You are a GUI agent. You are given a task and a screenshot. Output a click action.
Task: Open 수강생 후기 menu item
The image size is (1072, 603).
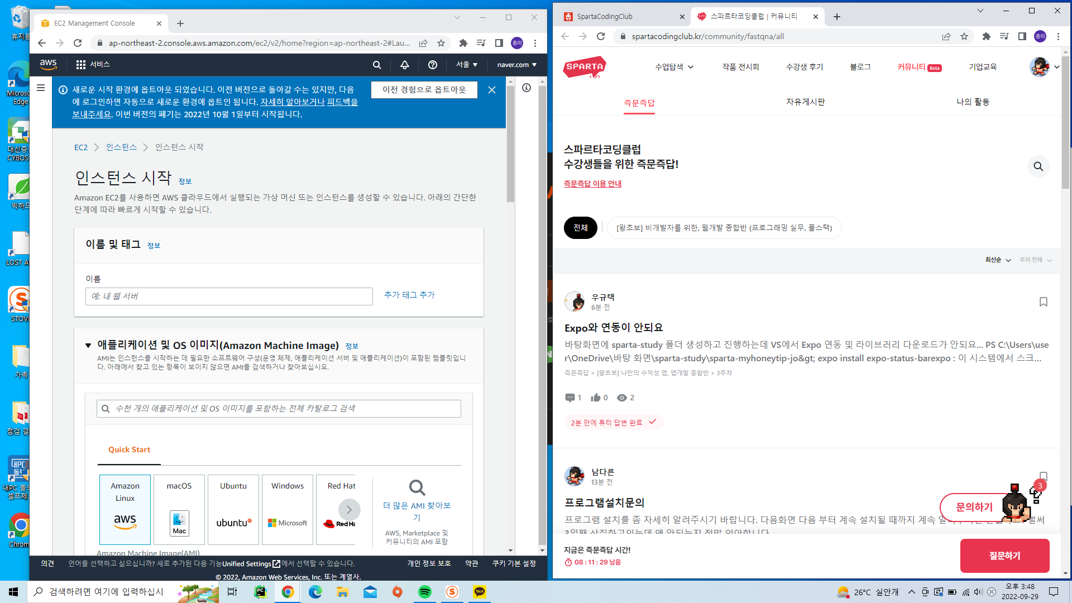pos(805,67)
